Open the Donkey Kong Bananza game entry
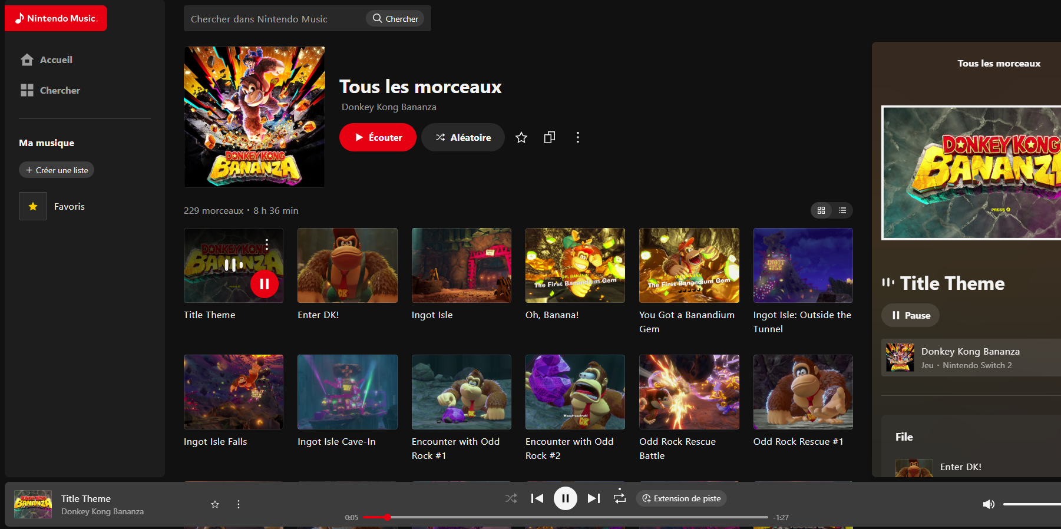1061x529 pixels. pyautogui.click(x=971, y=358)
